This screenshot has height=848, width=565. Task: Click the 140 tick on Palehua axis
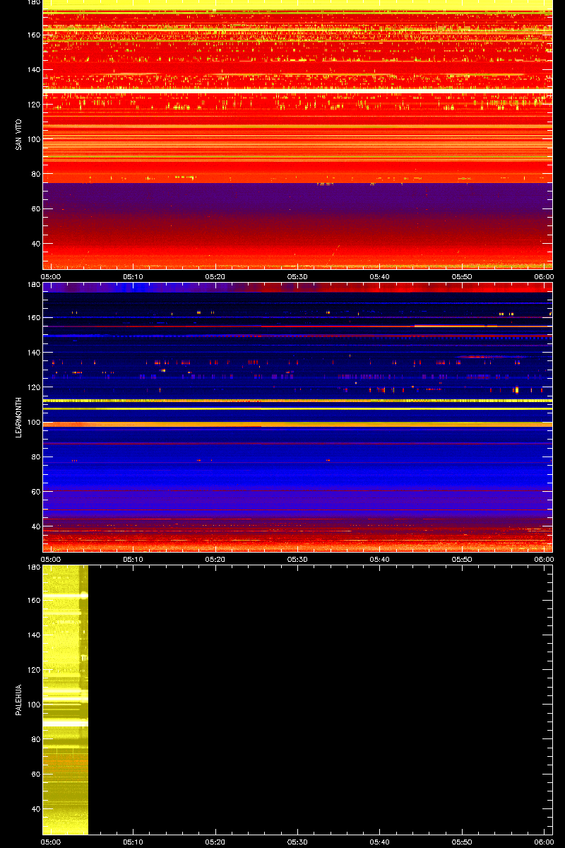point(33,635)
